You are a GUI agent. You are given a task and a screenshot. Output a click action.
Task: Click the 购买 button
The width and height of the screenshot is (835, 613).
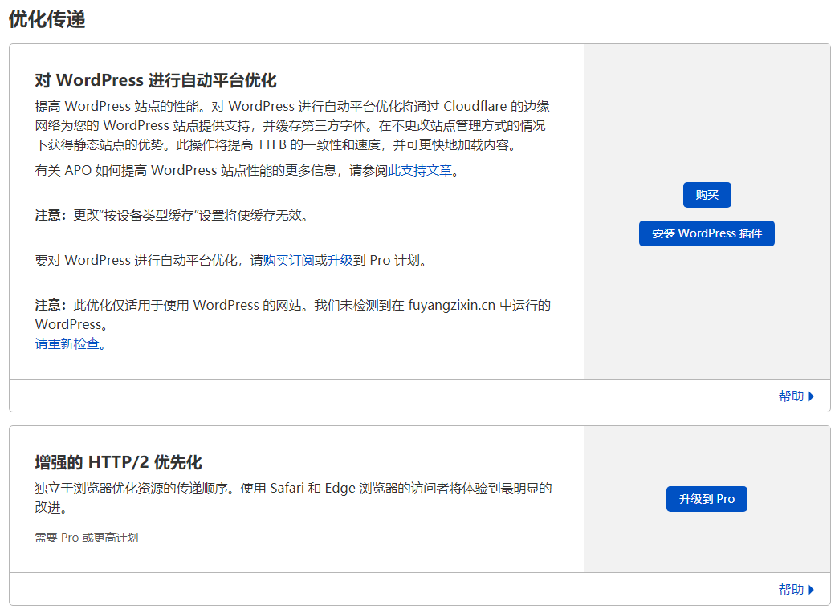707,195
